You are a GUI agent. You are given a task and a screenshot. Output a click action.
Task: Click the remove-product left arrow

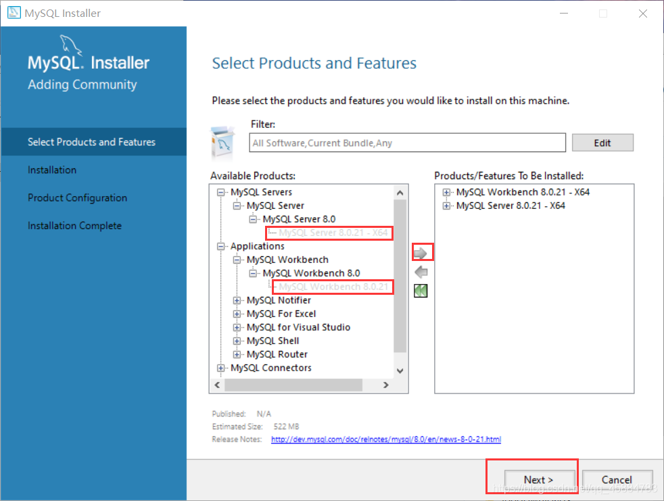(x=421, y=272)
